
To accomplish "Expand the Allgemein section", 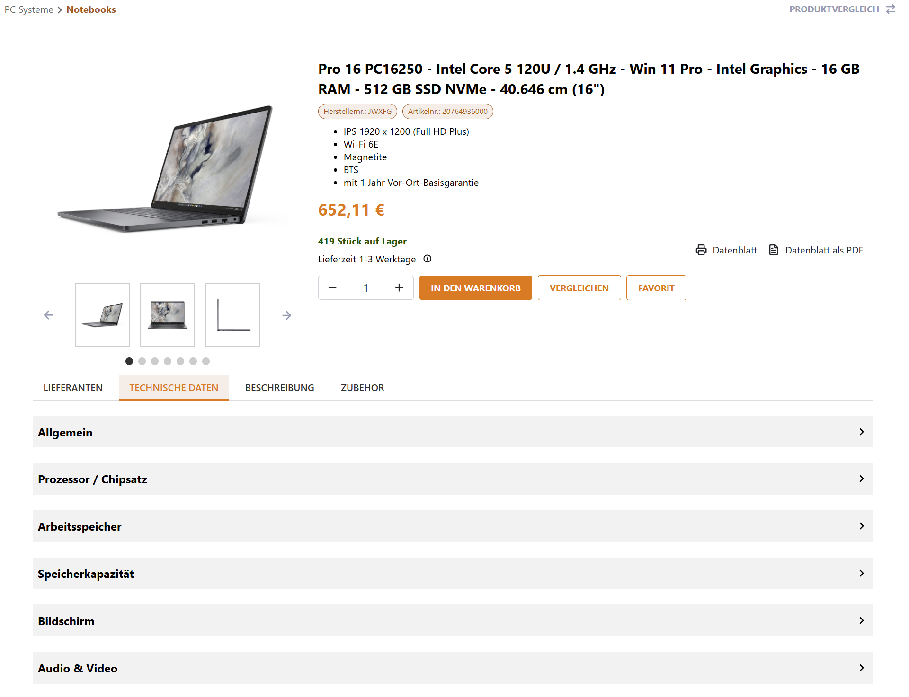I will click(x=453, y=432).
